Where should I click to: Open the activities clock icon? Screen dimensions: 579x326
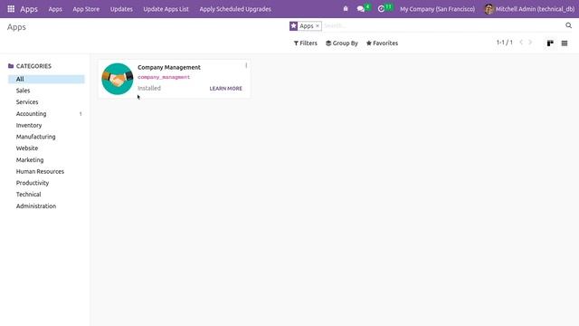[382, 9]
